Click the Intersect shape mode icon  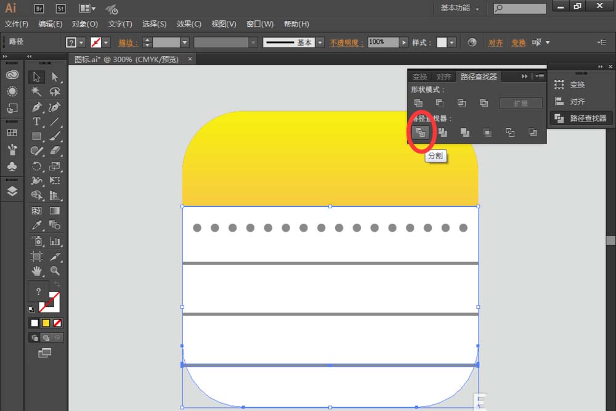click(x=461, y=103)
